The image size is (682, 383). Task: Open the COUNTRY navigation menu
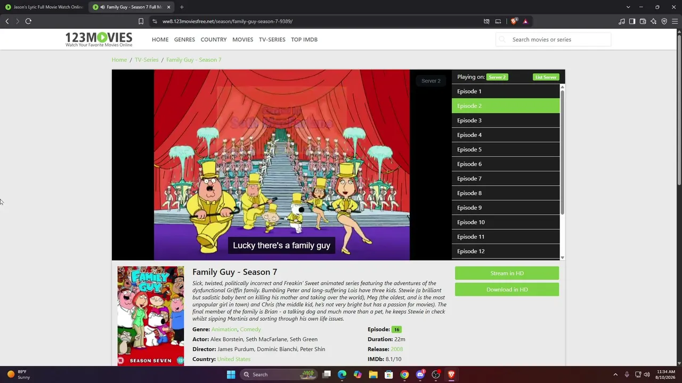(214, 39)
